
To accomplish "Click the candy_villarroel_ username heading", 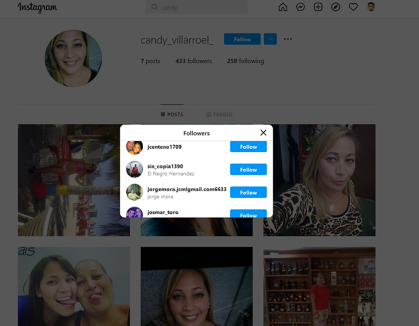I will (177, 40).
